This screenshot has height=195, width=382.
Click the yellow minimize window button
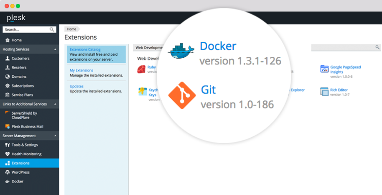(x=13, y=6)
